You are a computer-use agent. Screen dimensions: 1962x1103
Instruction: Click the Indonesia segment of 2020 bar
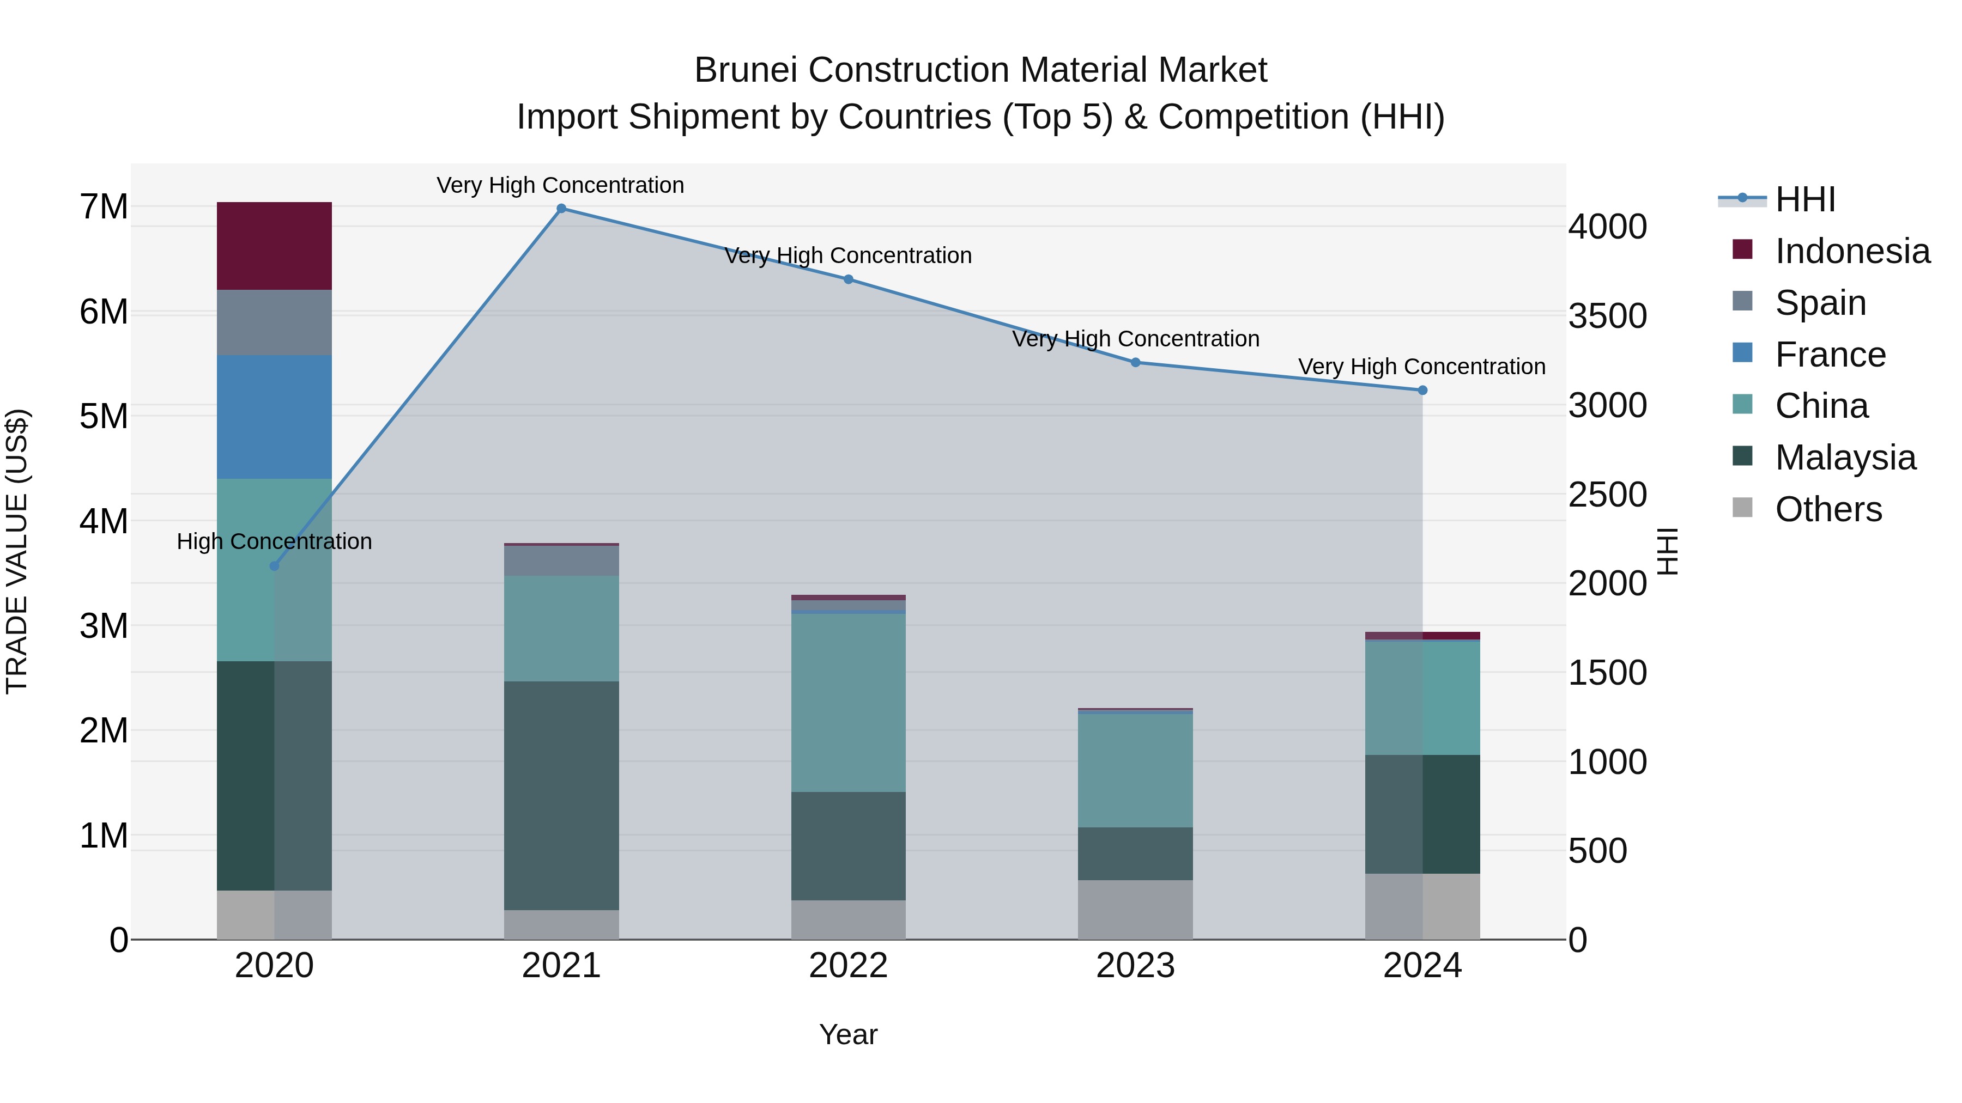point(274,246)
